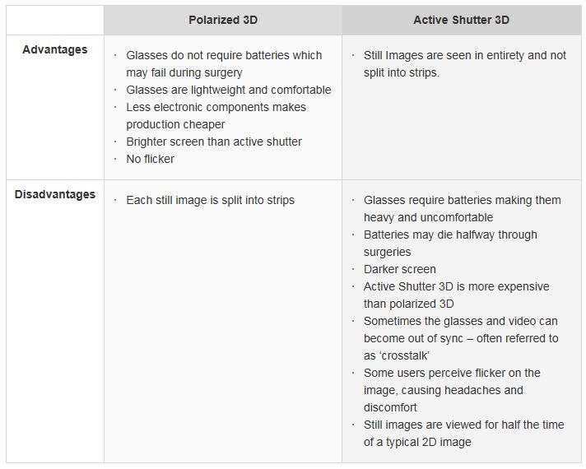Click the 'crosstalk' out of sync item
The height and width of the screenshot is (469, 586).
[x=461, y=338]
